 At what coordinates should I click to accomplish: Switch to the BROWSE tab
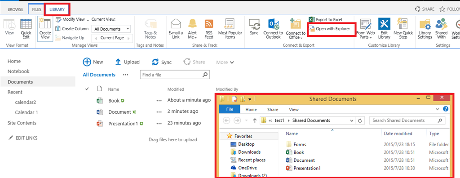pos(16,10)
